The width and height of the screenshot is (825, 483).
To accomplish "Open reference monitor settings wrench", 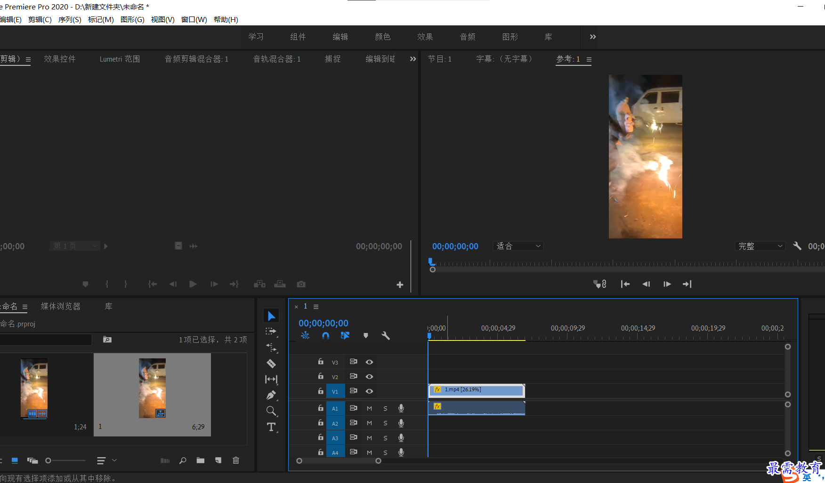I will pyautogui.click(x=797, y=246).
